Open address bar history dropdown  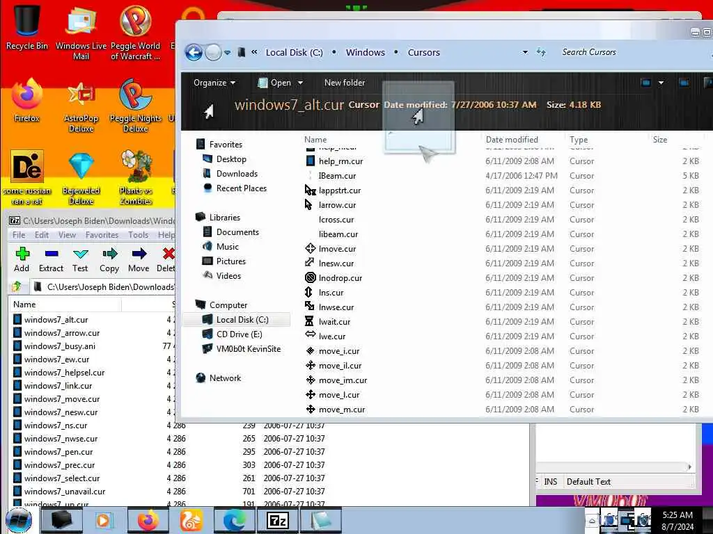(x=525, y=52)
